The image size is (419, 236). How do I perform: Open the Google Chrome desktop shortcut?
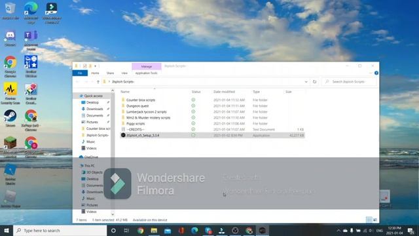pos(10,66)
